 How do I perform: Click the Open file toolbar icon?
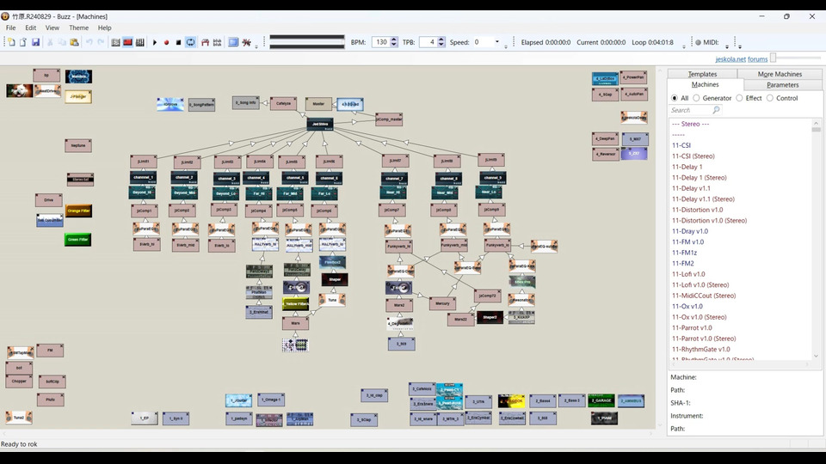coord(23,42)
